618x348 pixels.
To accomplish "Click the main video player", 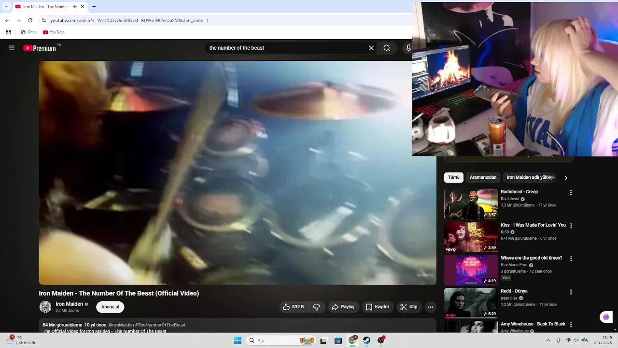I will [238, 173].
